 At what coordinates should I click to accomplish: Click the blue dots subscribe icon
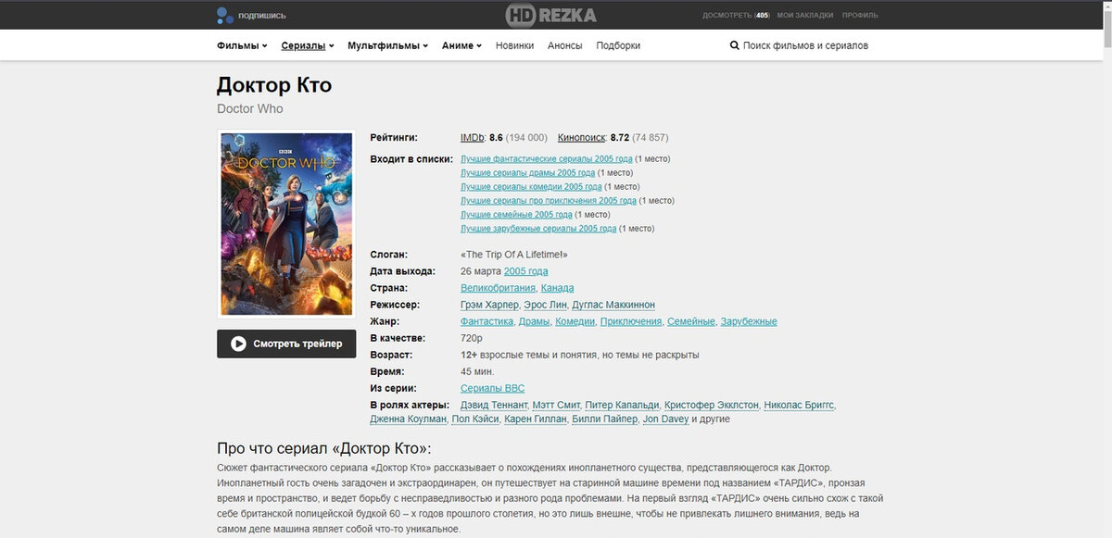[x=223, y=15]
